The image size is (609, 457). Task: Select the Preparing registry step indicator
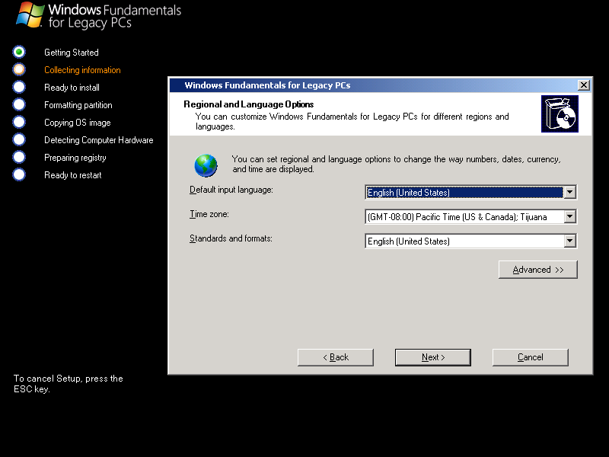pos(18,157)
